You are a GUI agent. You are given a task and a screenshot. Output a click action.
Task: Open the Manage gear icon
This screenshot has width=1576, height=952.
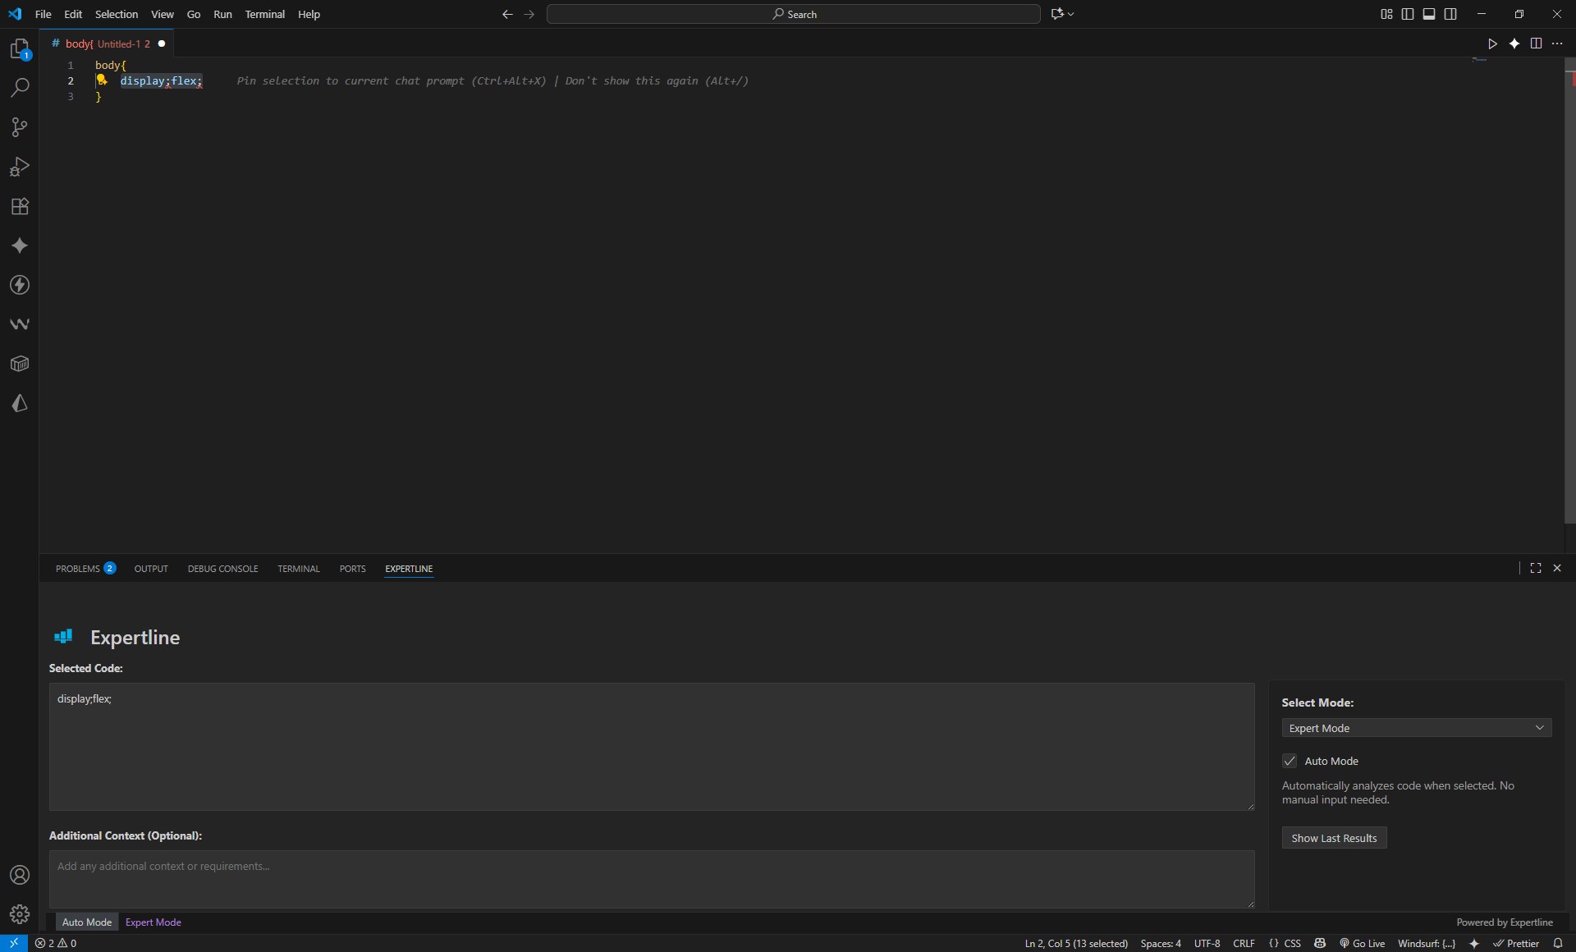pyautogui.click(x=20, y=913)
